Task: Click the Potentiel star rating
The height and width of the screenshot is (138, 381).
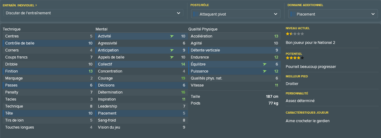Action: tap(295, 58)
